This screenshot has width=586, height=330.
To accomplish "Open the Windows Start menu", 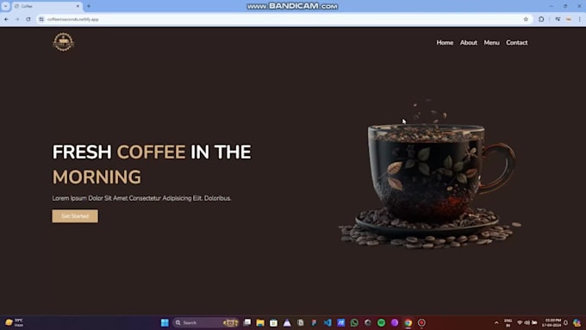I will tap(165, 322).
